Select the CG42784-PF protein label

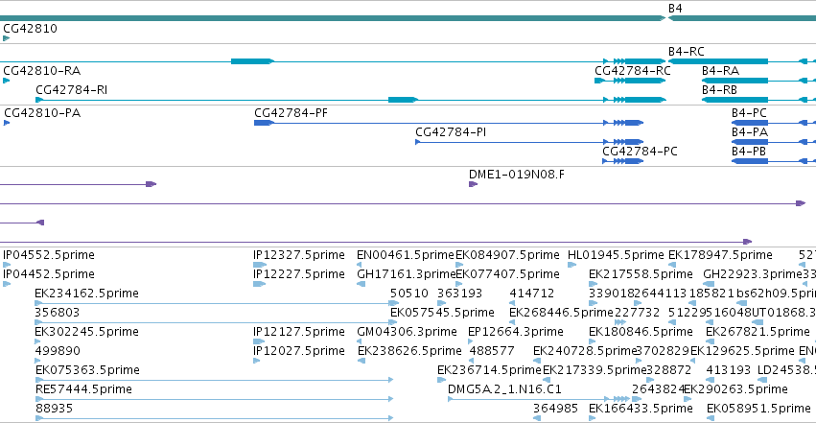(x=291, y=113)
